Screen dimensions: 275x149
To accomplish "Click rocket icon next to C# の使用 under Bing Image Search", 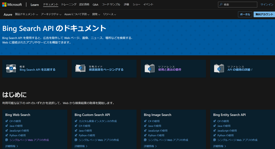I will 145,121.
